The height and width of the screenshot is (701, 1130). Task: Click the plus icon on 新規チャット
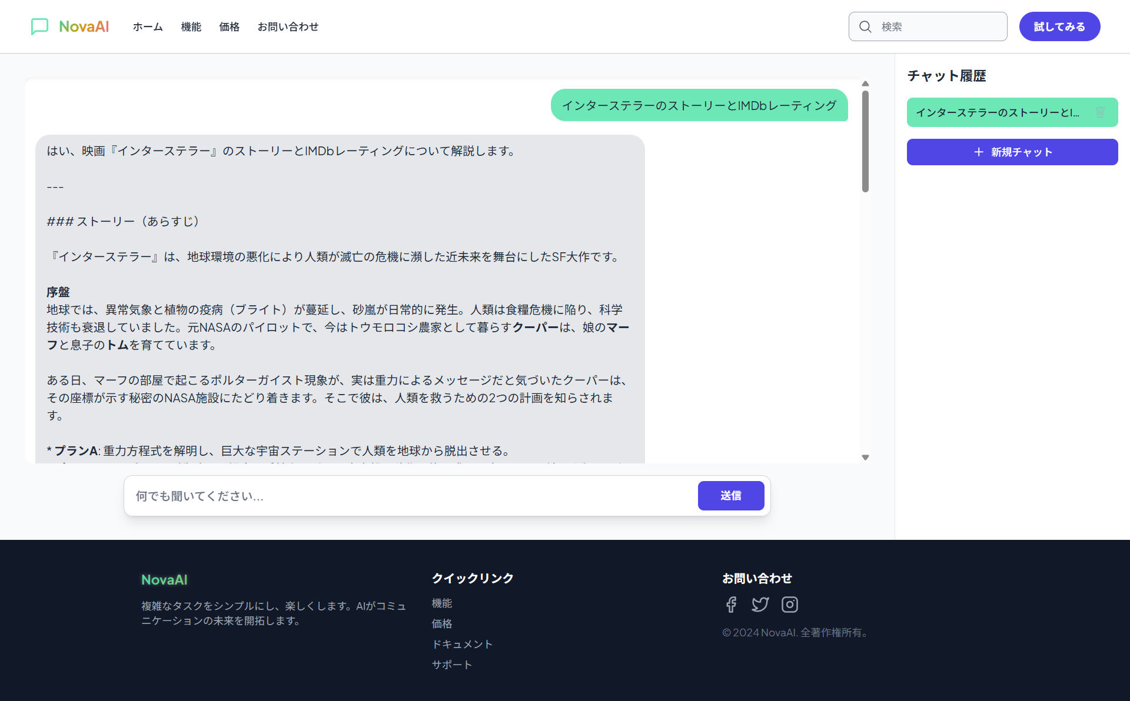pyautogui.click(x=978, y=152)
